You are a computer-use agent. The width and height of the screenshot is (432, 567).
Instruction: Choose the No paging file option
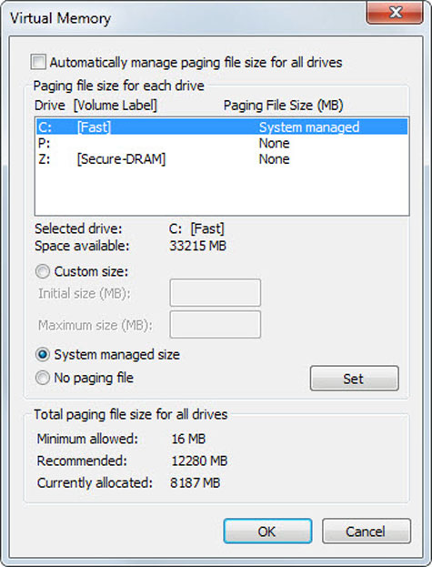tap(42, 378)
